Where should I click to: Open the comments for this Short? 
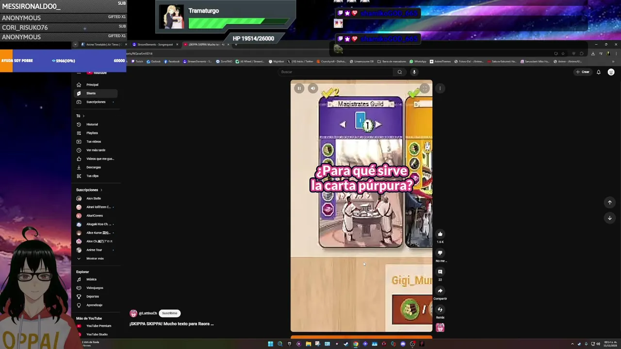pos(440,272)
